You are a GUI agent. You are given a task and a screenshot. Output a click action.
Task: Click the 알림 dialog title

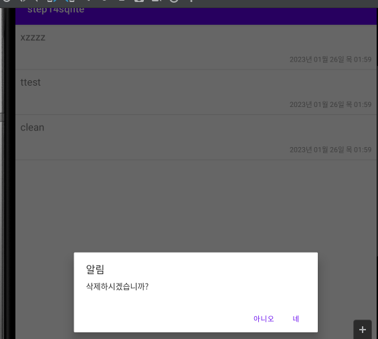[x=95, y=269]
